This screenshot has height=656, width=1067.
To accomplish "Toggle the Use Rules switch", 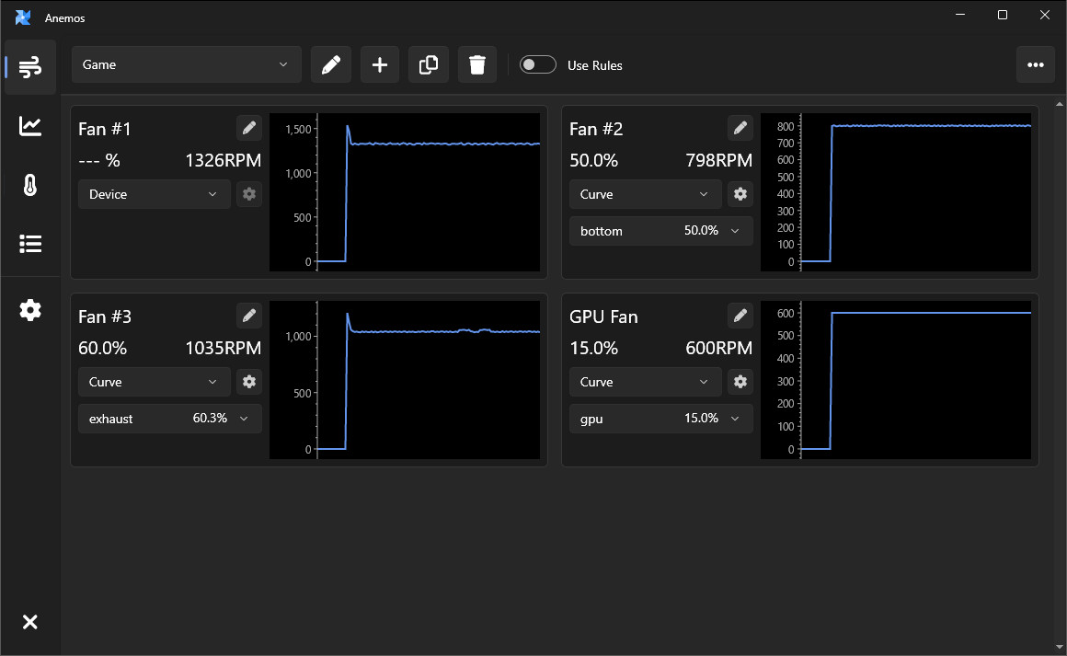I will coord(537,64).
